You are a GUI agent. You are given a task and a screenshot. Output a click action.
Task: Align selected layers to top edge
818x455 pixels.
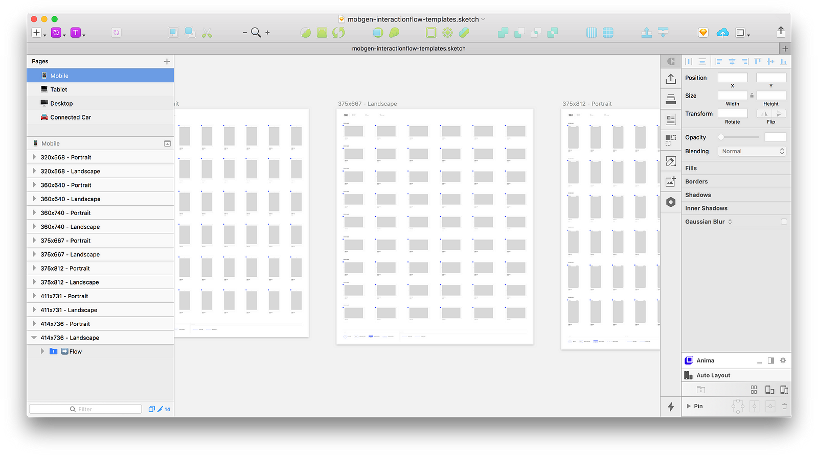757,61
